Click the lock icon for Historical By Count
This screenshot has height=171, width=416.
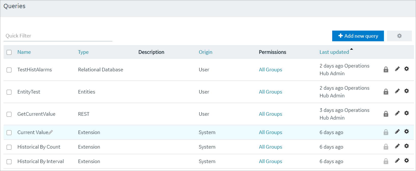(386, 147)
